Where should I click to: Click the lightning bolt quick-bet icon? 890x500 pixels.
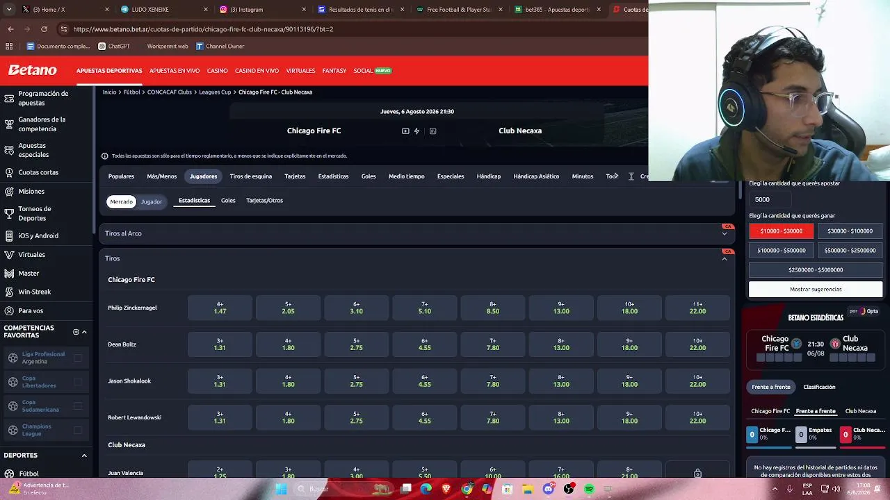point(417,131)
